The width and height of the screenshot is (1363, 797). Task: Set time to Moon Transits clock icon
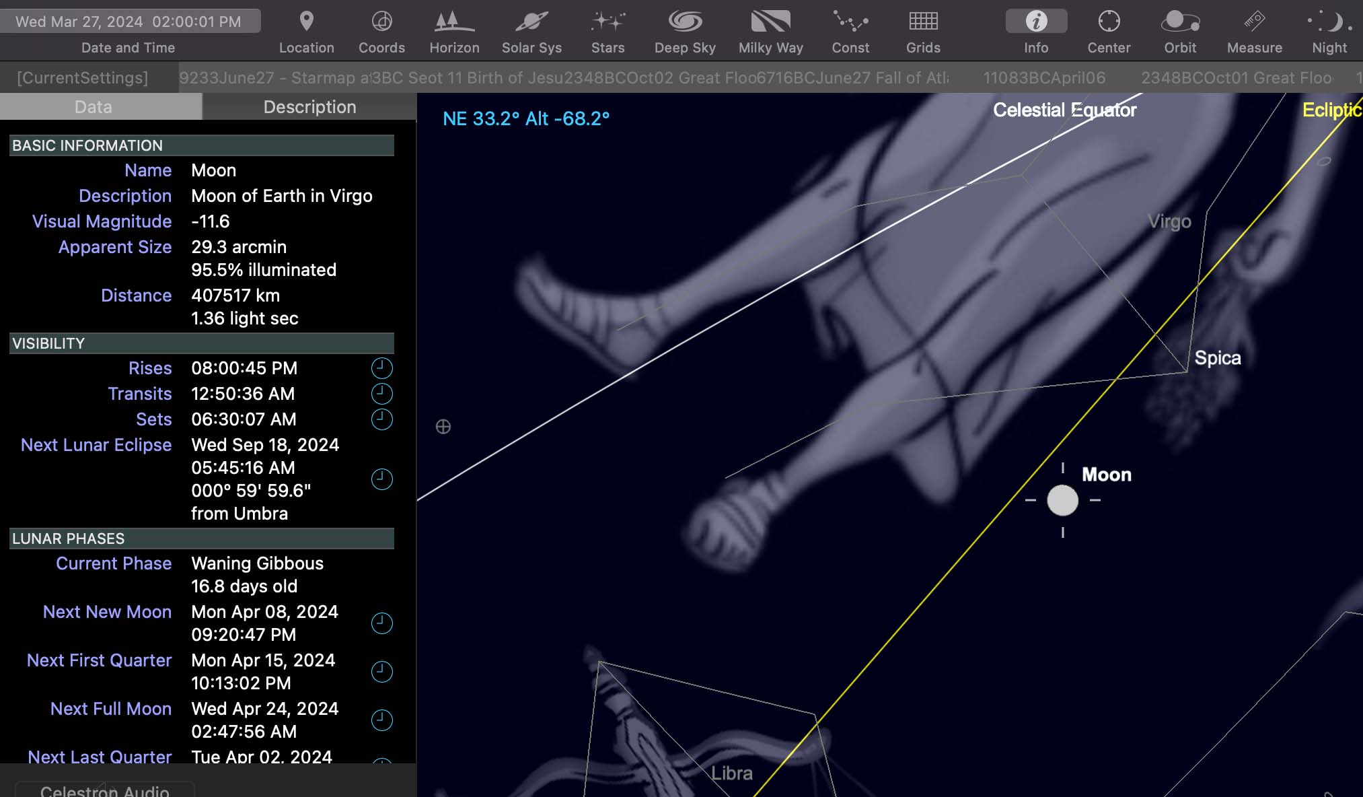(381, 394)
